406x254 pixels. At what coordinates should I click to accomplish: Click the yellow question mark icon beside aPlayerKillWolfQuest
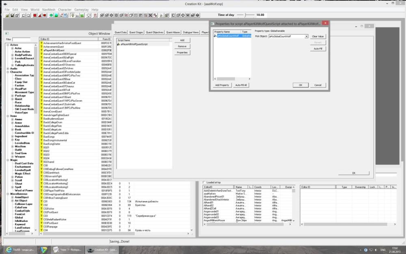pyautogui.click(x=41, y=50)
